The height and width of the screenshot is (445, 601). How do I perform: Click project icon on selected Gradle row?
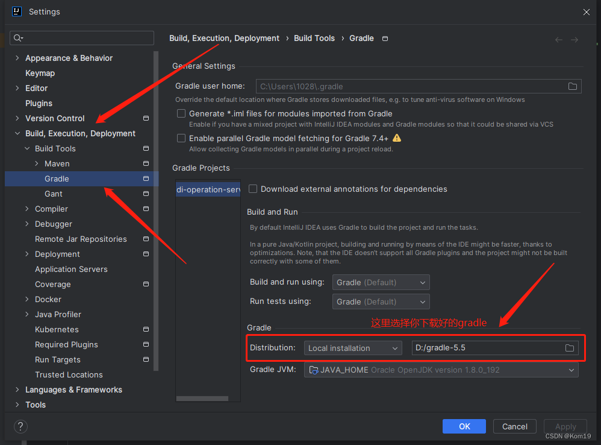(146, 178)
